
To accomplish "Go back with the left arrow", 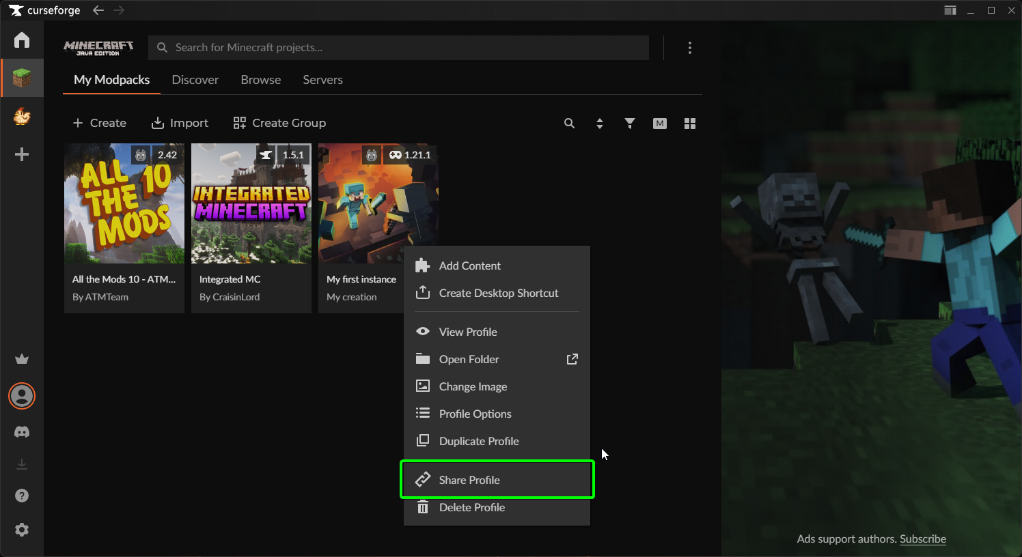I will [x=98, y=10].
